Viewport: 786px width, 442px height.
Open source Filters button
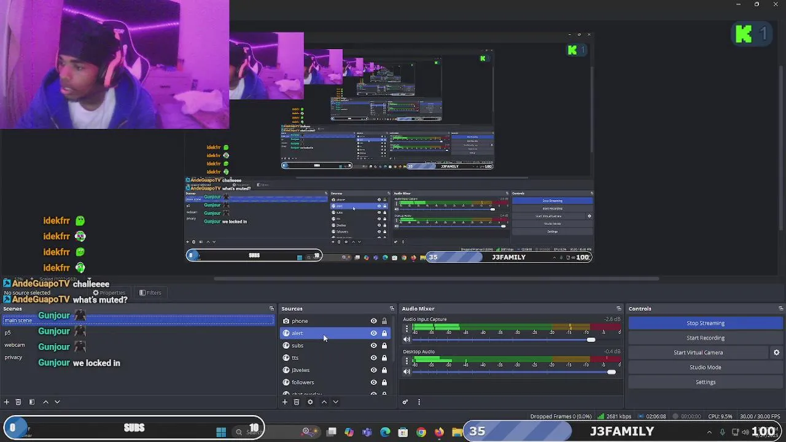[x=150, y=293]
